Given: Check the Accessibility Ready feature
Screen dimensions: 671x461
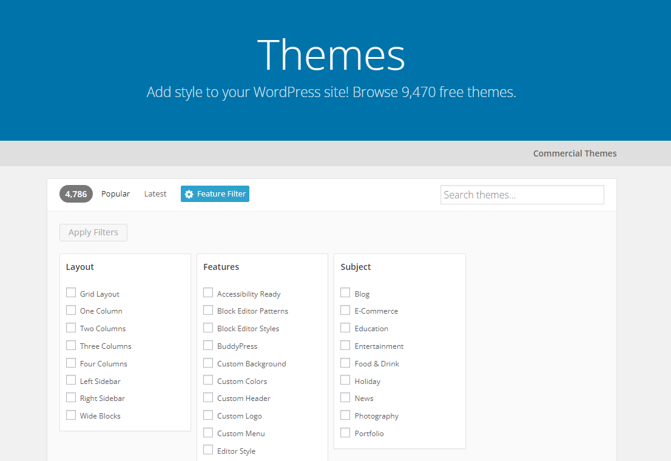Looking at the screenshot, I should click(x=208, y=292).
